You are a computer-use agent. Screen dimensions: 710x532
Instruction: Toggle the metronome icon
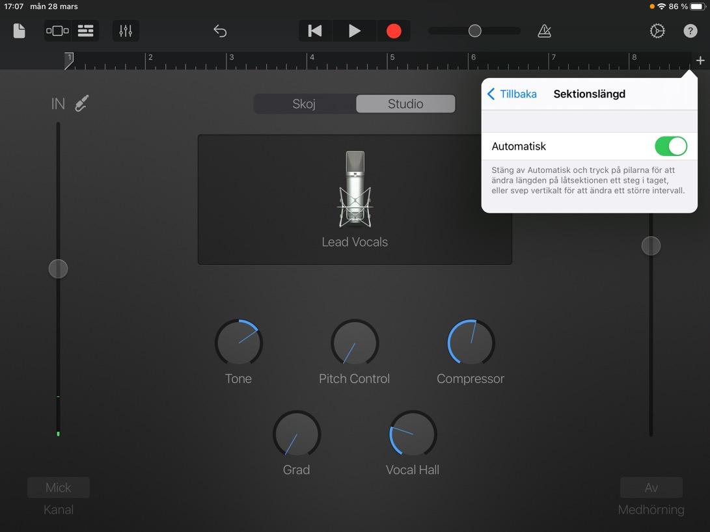click(544, 31)
